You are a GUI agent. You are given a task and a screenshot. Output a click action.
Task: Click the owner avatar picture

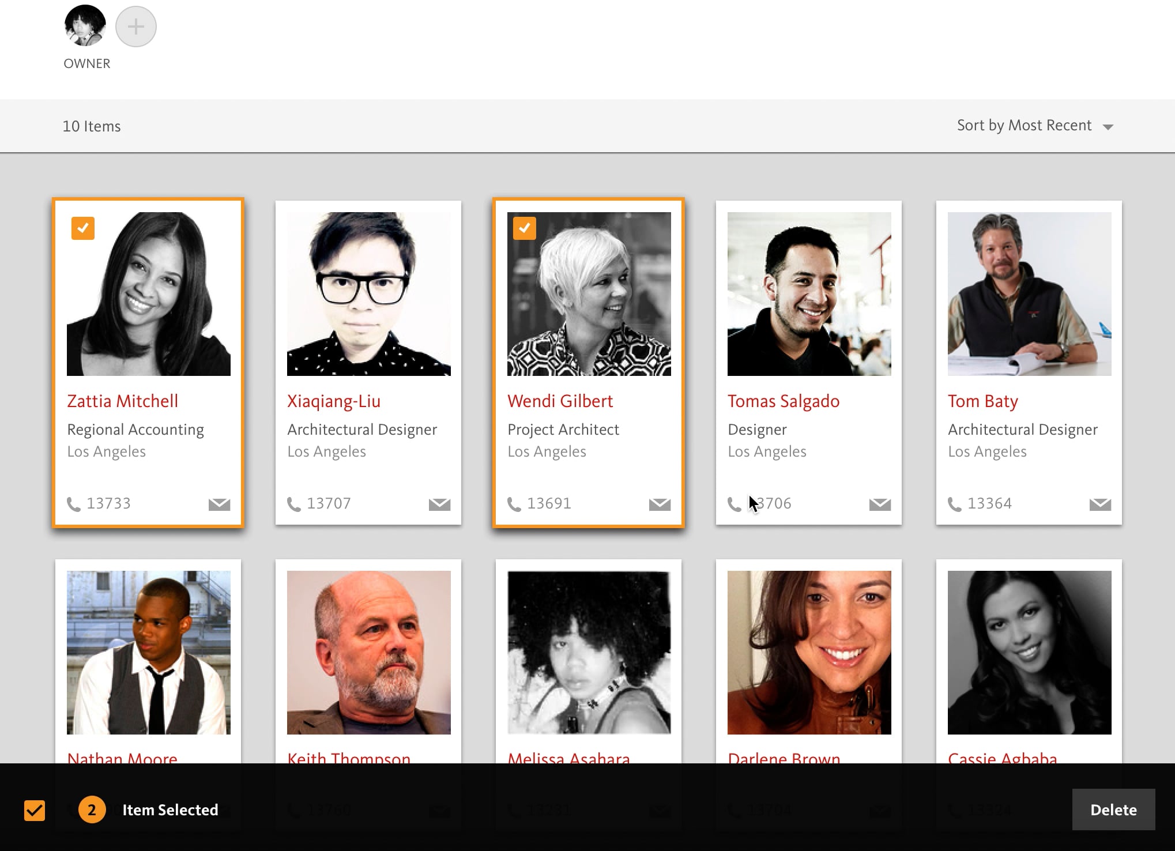click(x=85, y=26)
